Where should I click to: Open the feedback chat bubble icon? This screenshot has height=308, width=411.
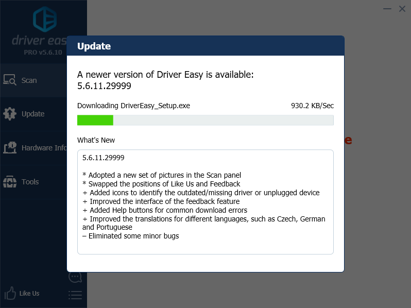pyautogui.click(x=75, y=277)
